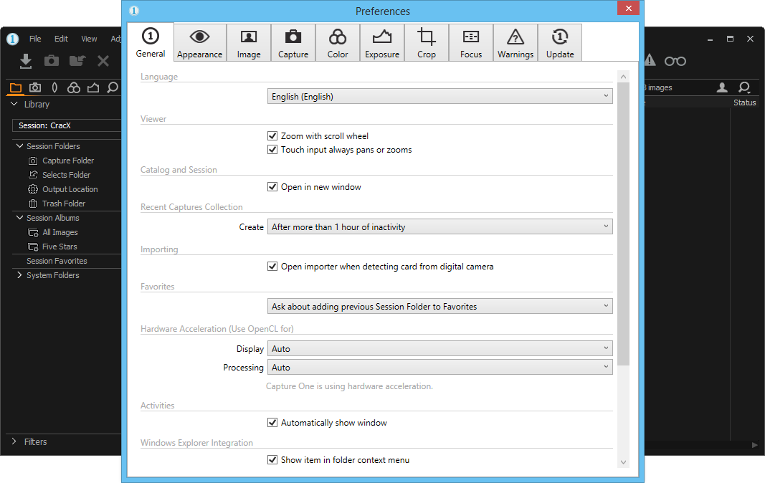
Task: Click the Capture One logo beside File menu
Action: coord(13,39)
